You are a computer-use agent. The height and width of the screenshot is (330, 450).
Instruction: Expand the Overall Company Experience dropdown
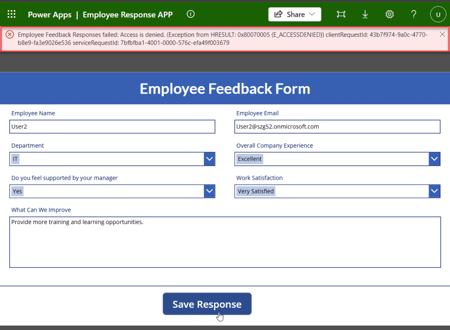click(x=435, y=159)
